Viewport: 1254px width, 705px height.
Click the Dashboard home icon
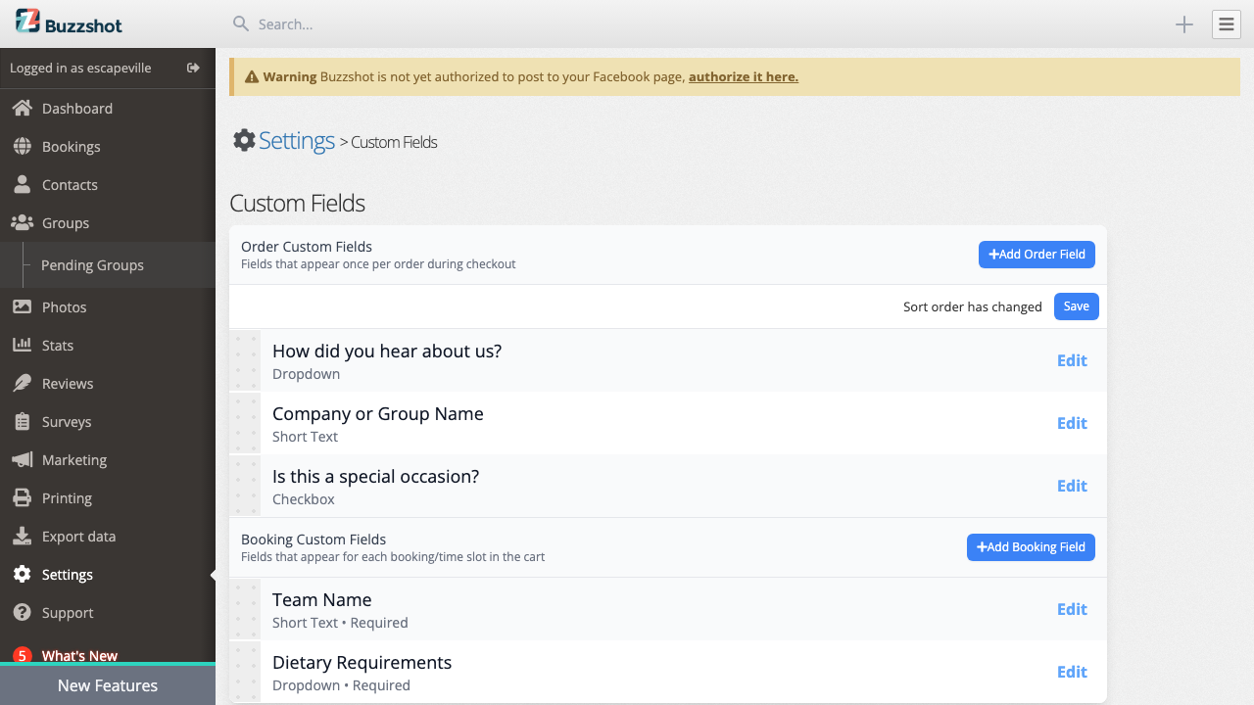(x=22, y=109)
